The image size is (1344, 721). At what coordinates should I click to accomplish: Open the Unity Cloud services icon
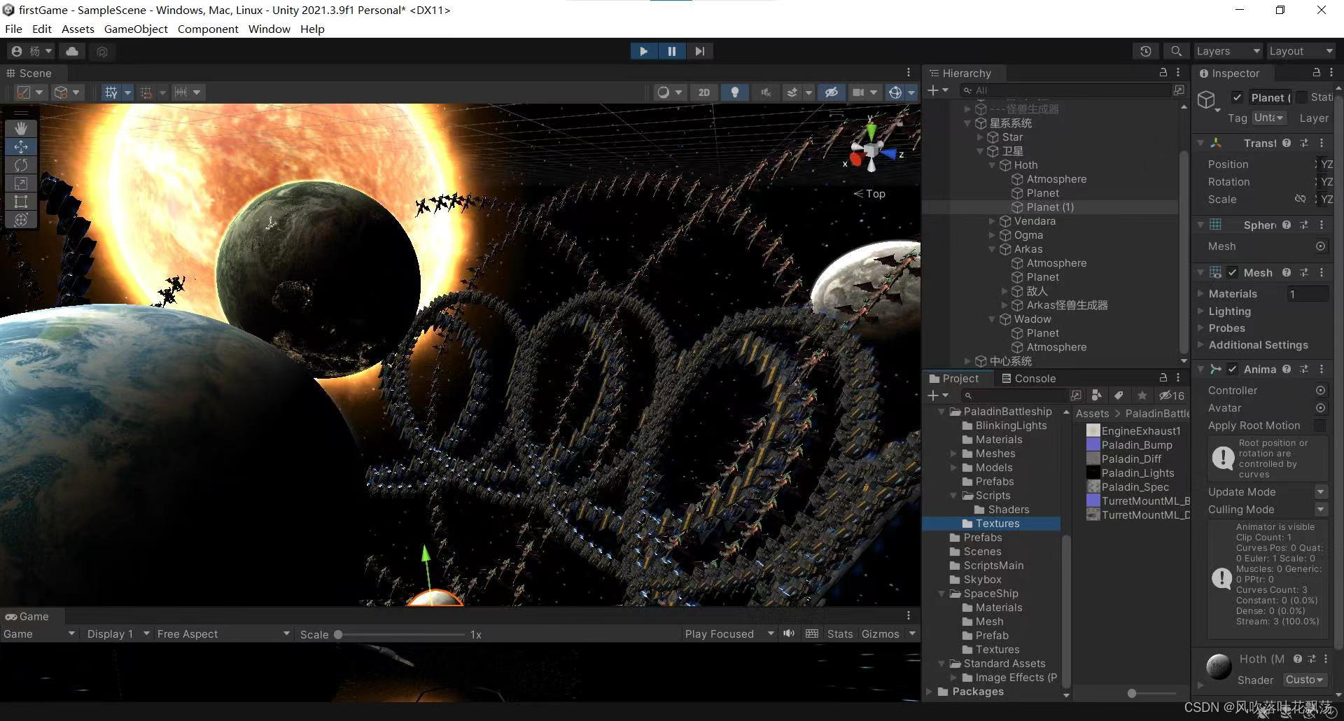coord(72,51)
